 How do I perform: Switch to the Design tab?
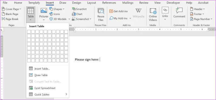click(77, 3)
